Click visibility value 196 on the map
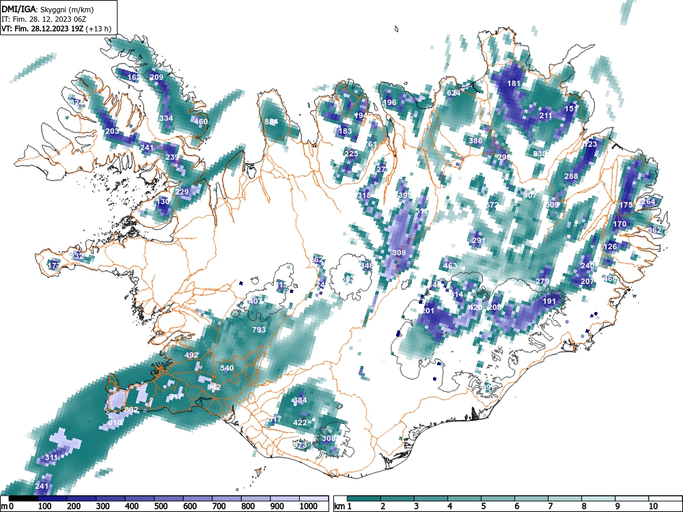Viewport: 683px width, 512px height. pyautogui.click(x=390, y=102)
